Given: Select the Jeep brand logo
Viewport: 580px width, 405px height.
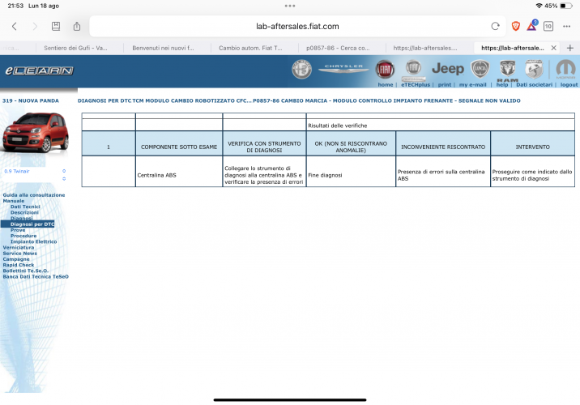Looking at the screenshot, I should point(447,70).
